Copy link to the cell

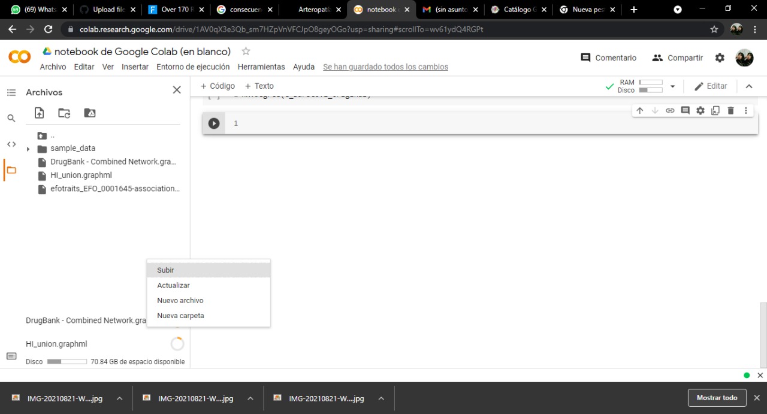(x=670, y=110)
